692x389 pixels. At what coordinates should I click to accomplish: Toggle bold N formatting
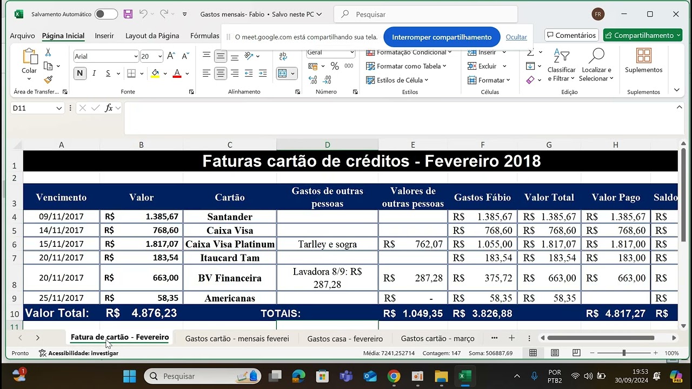coord(80,73)
